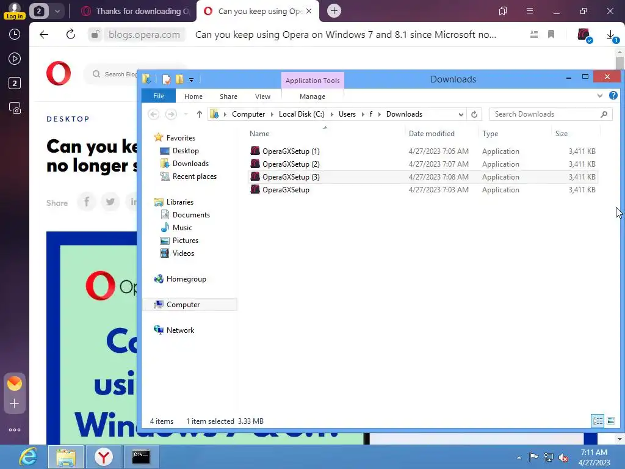
Task: Share the article on Facebook
Action: pyautogui.click(x=87, y=202)
